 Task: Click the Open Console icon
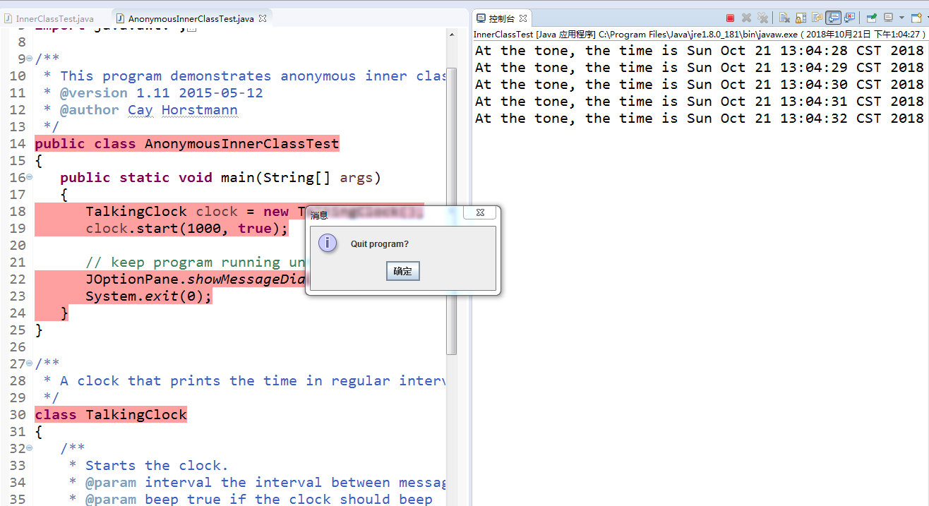[915, 18]
